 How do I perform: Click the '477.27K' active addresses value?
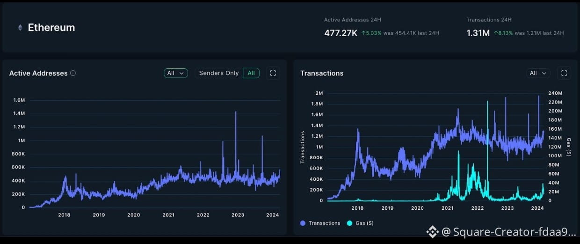341,33
